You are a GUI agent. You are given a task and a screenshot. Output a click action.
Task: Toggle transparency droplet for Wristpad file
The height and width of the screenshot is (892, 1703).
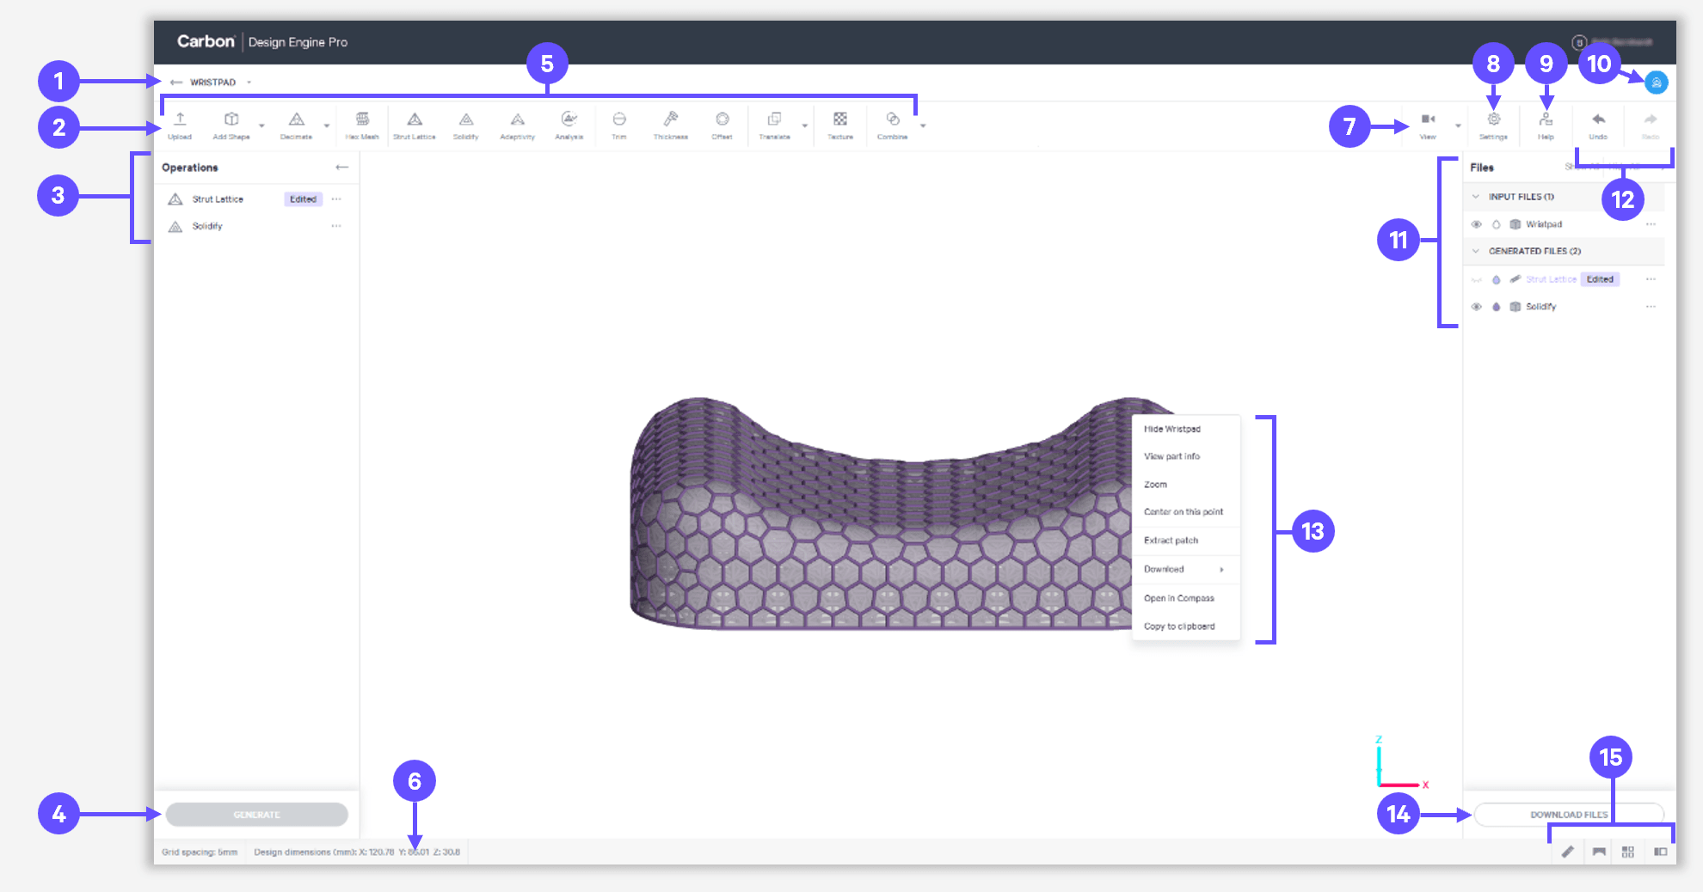tap(1497, 224)
